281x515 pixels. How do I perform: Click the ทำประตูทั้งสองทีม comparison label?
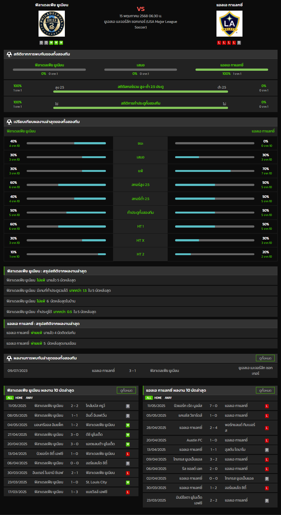(x=141, y=213)
